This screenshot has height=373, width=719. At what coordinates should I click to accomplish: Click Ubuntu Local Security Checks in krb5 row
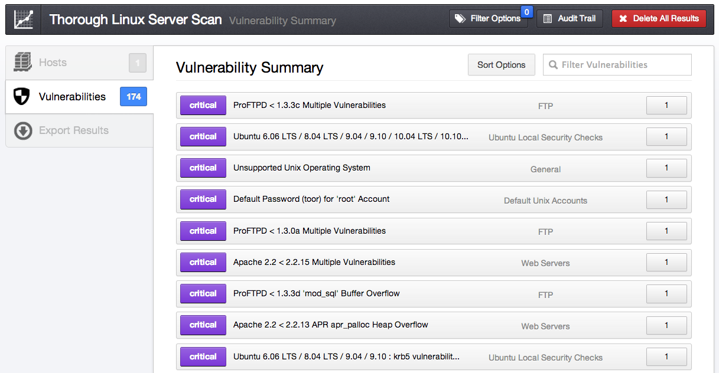[545, 358]
